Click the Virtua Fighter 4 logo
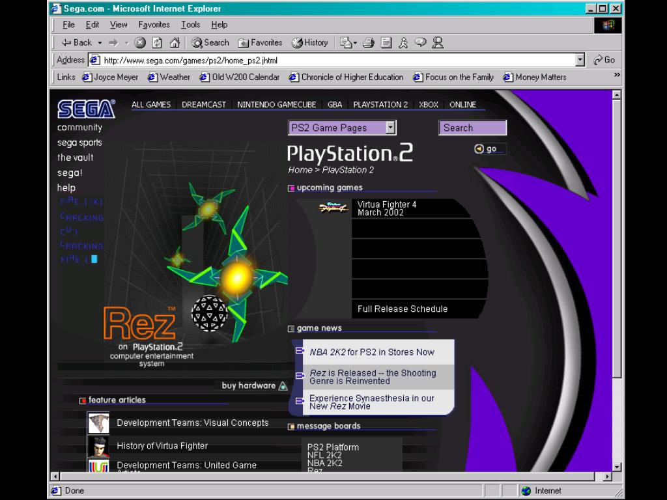The image size is (667, 500). coord(333,208)
